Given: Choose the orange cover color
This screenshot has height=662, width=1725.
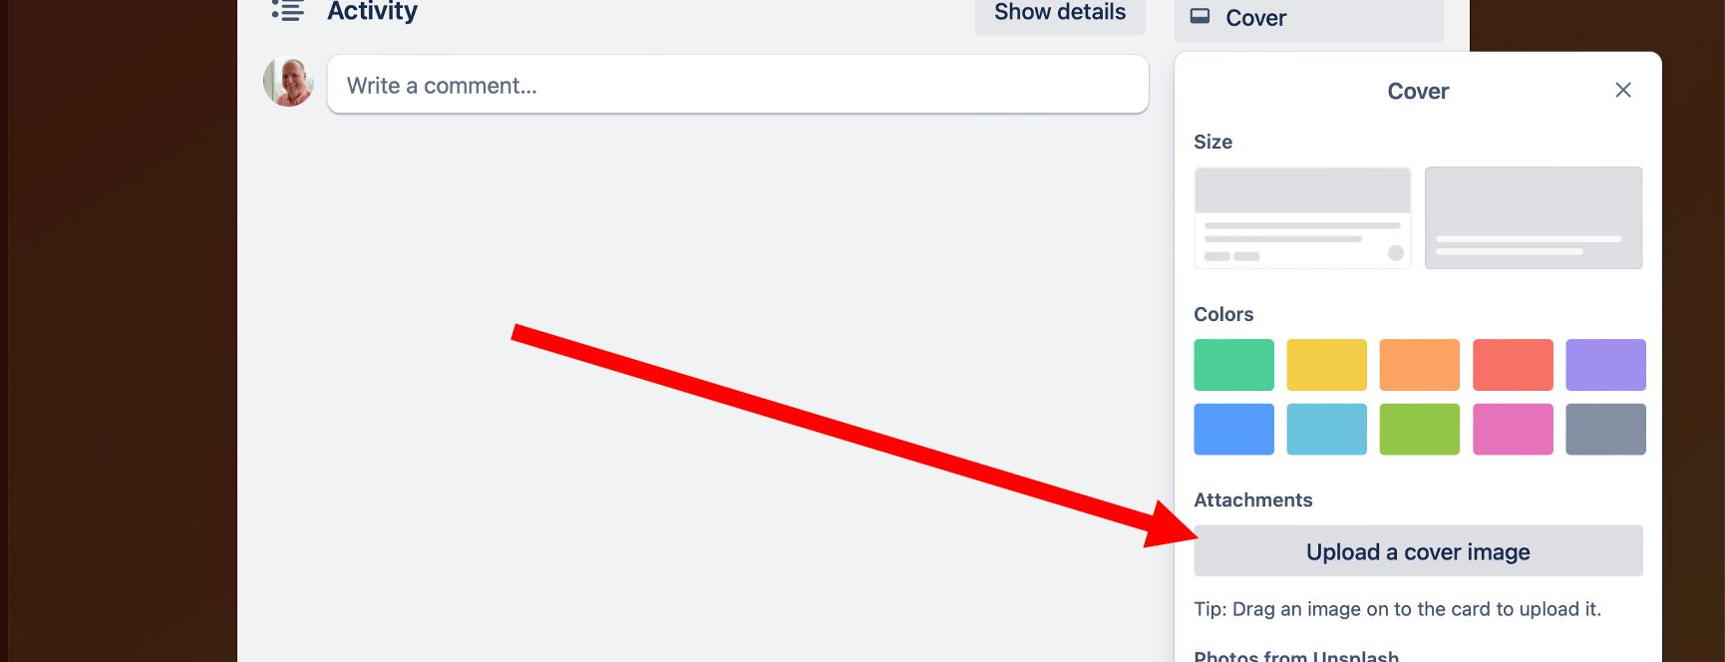Looking at the screenshot, I should coord(1419,365).
